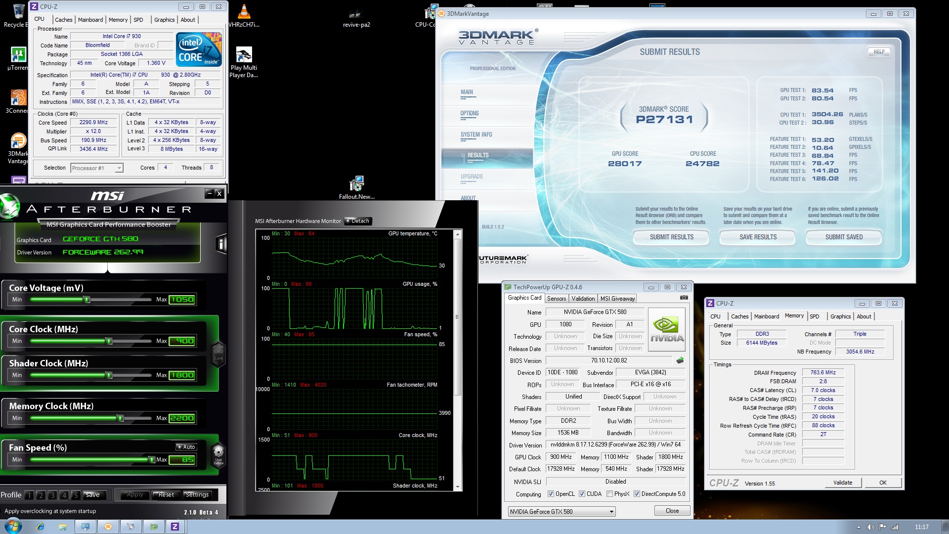Viewport: 949px width, 534px height.
Task: Toggle the CUDA checkbox in GPU-Z
Action: [x=582, y=494]
